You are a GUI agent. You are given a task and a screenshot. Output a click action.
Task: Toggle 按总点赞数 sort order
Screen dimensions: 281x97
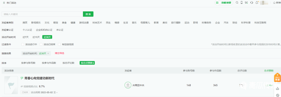click(x=87, y=63)
